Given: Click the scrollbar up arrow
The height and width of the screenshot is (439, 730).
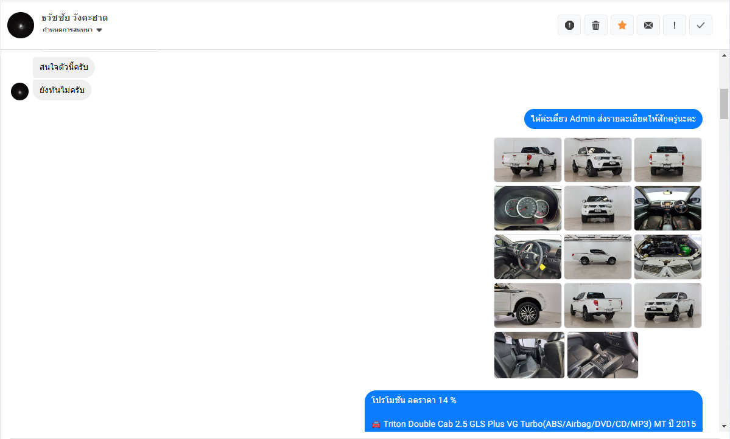Looking at the screenshot, I should pyautogui.click(x=724, y=55).
